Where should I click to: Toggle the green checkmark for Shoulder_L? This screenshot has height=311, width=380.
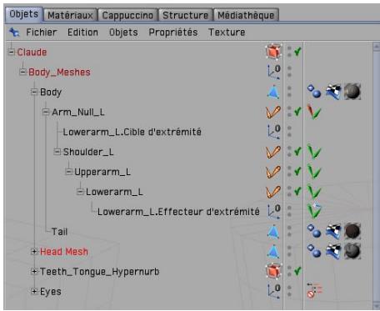tap(297, 152)
